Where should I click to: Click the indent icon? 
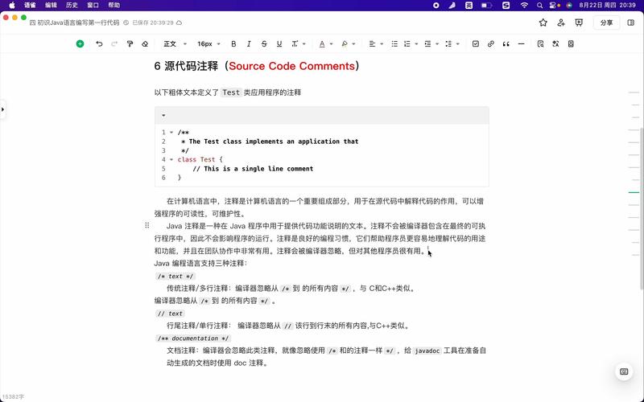[x=427, y=44]
